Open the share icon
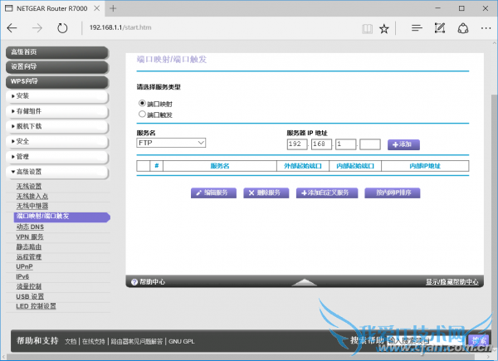Image resolution: width=498 pixels, height=361 pixels. point(463,28)
